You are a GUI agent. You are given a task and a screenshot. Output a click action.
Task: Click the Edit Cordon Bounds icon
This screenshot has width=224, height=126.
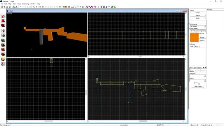66,7
